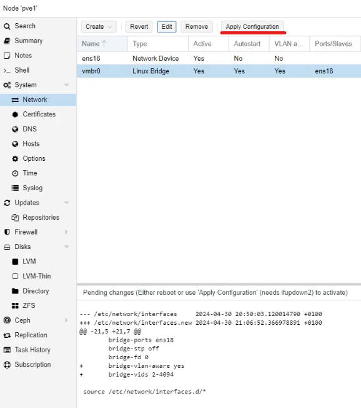
Task: Open the Task History entry
Action: pos(38,350)
